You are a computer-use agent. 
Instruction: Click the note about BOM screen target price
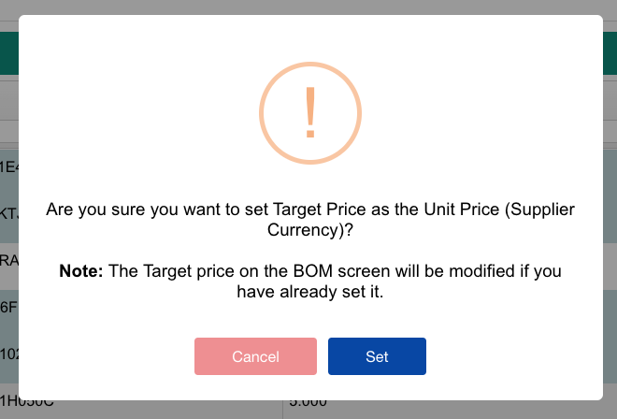[x=310, y=282]
